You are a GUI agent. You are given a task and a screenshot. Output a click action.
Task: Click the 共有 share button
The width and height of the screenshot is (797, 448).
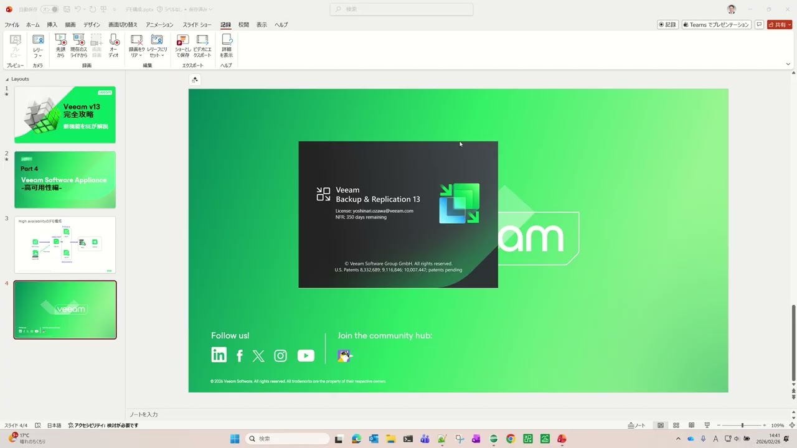(x=779, y=25)
